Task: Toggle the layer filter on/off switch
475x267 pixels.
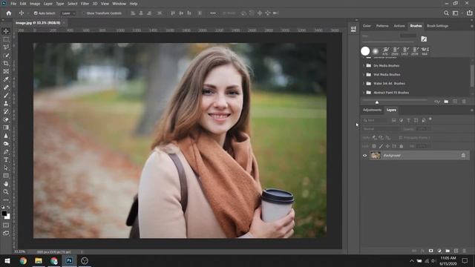Action: 430,119
